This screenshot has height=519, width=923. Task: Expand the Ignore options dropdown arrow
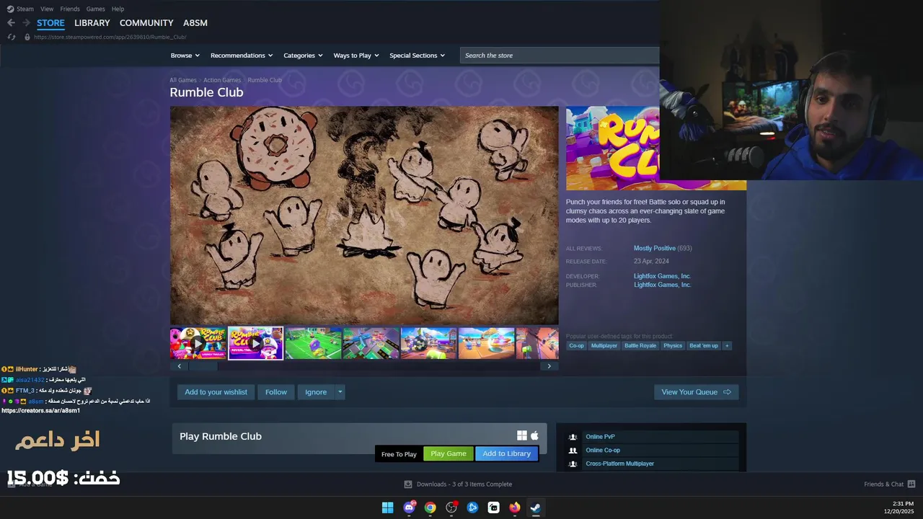(x=340, y=392)
